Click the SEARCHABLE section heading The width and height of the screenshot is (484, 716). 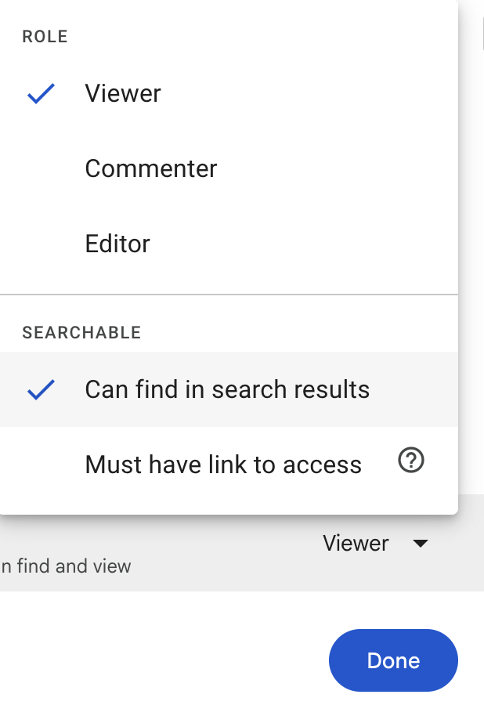pyautogui.click(x=81, y=332)
